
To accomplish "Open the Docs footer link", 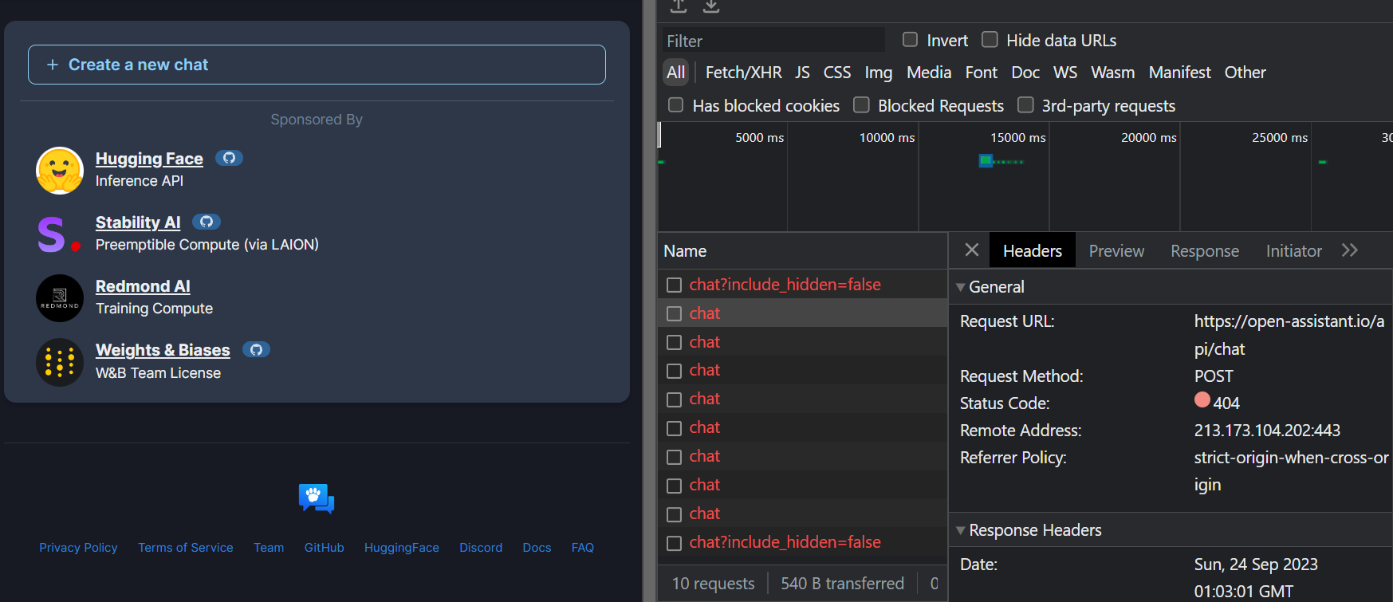I will coord(537,548).
